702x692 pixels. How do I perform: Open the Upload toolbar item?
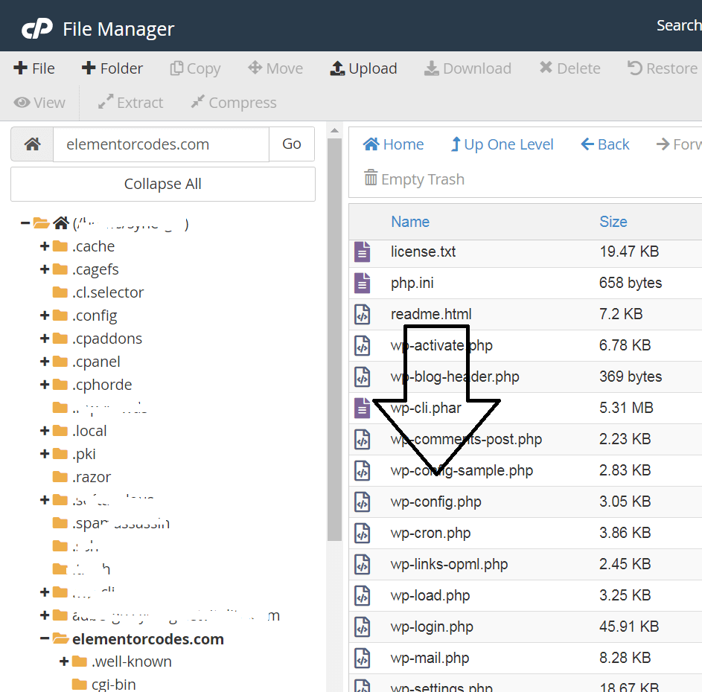[363, 68]
